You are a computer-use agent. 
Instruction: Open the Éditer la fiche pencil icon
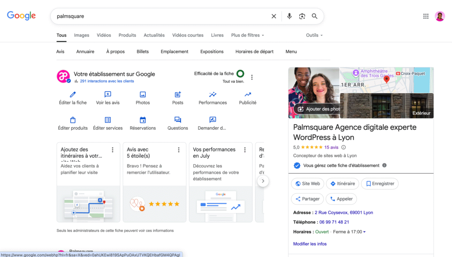click(x=72, y=94)
